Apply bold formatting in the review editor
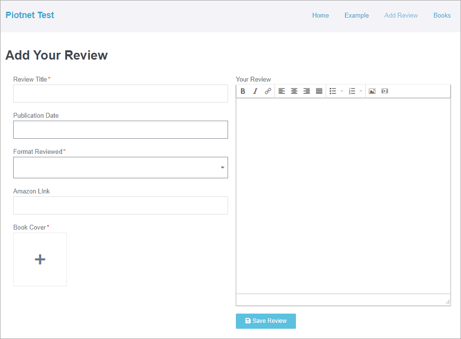461x339 pixels. click(243, 91)
